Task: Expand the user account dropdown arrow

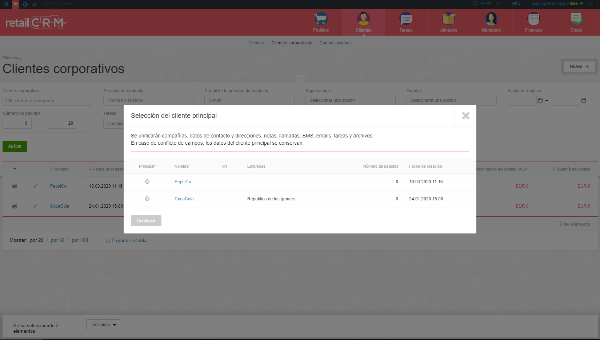Action: (x=589, y=3)
